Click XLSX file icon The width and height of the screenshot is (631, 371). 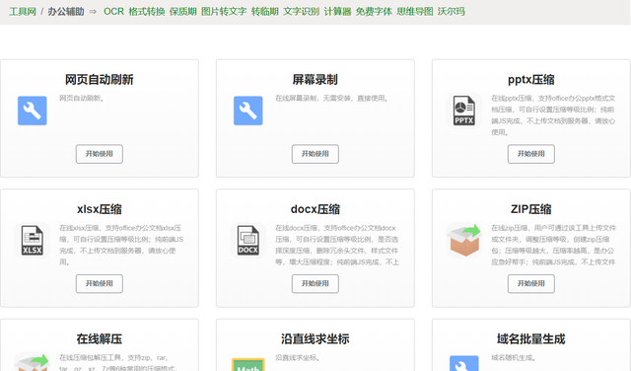[x=33, y=240]
